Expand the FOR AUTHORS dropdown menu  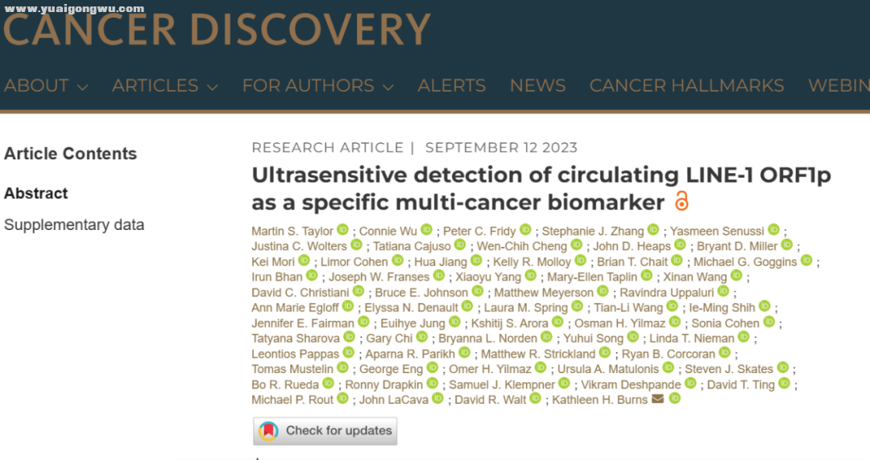pos(318,86)
